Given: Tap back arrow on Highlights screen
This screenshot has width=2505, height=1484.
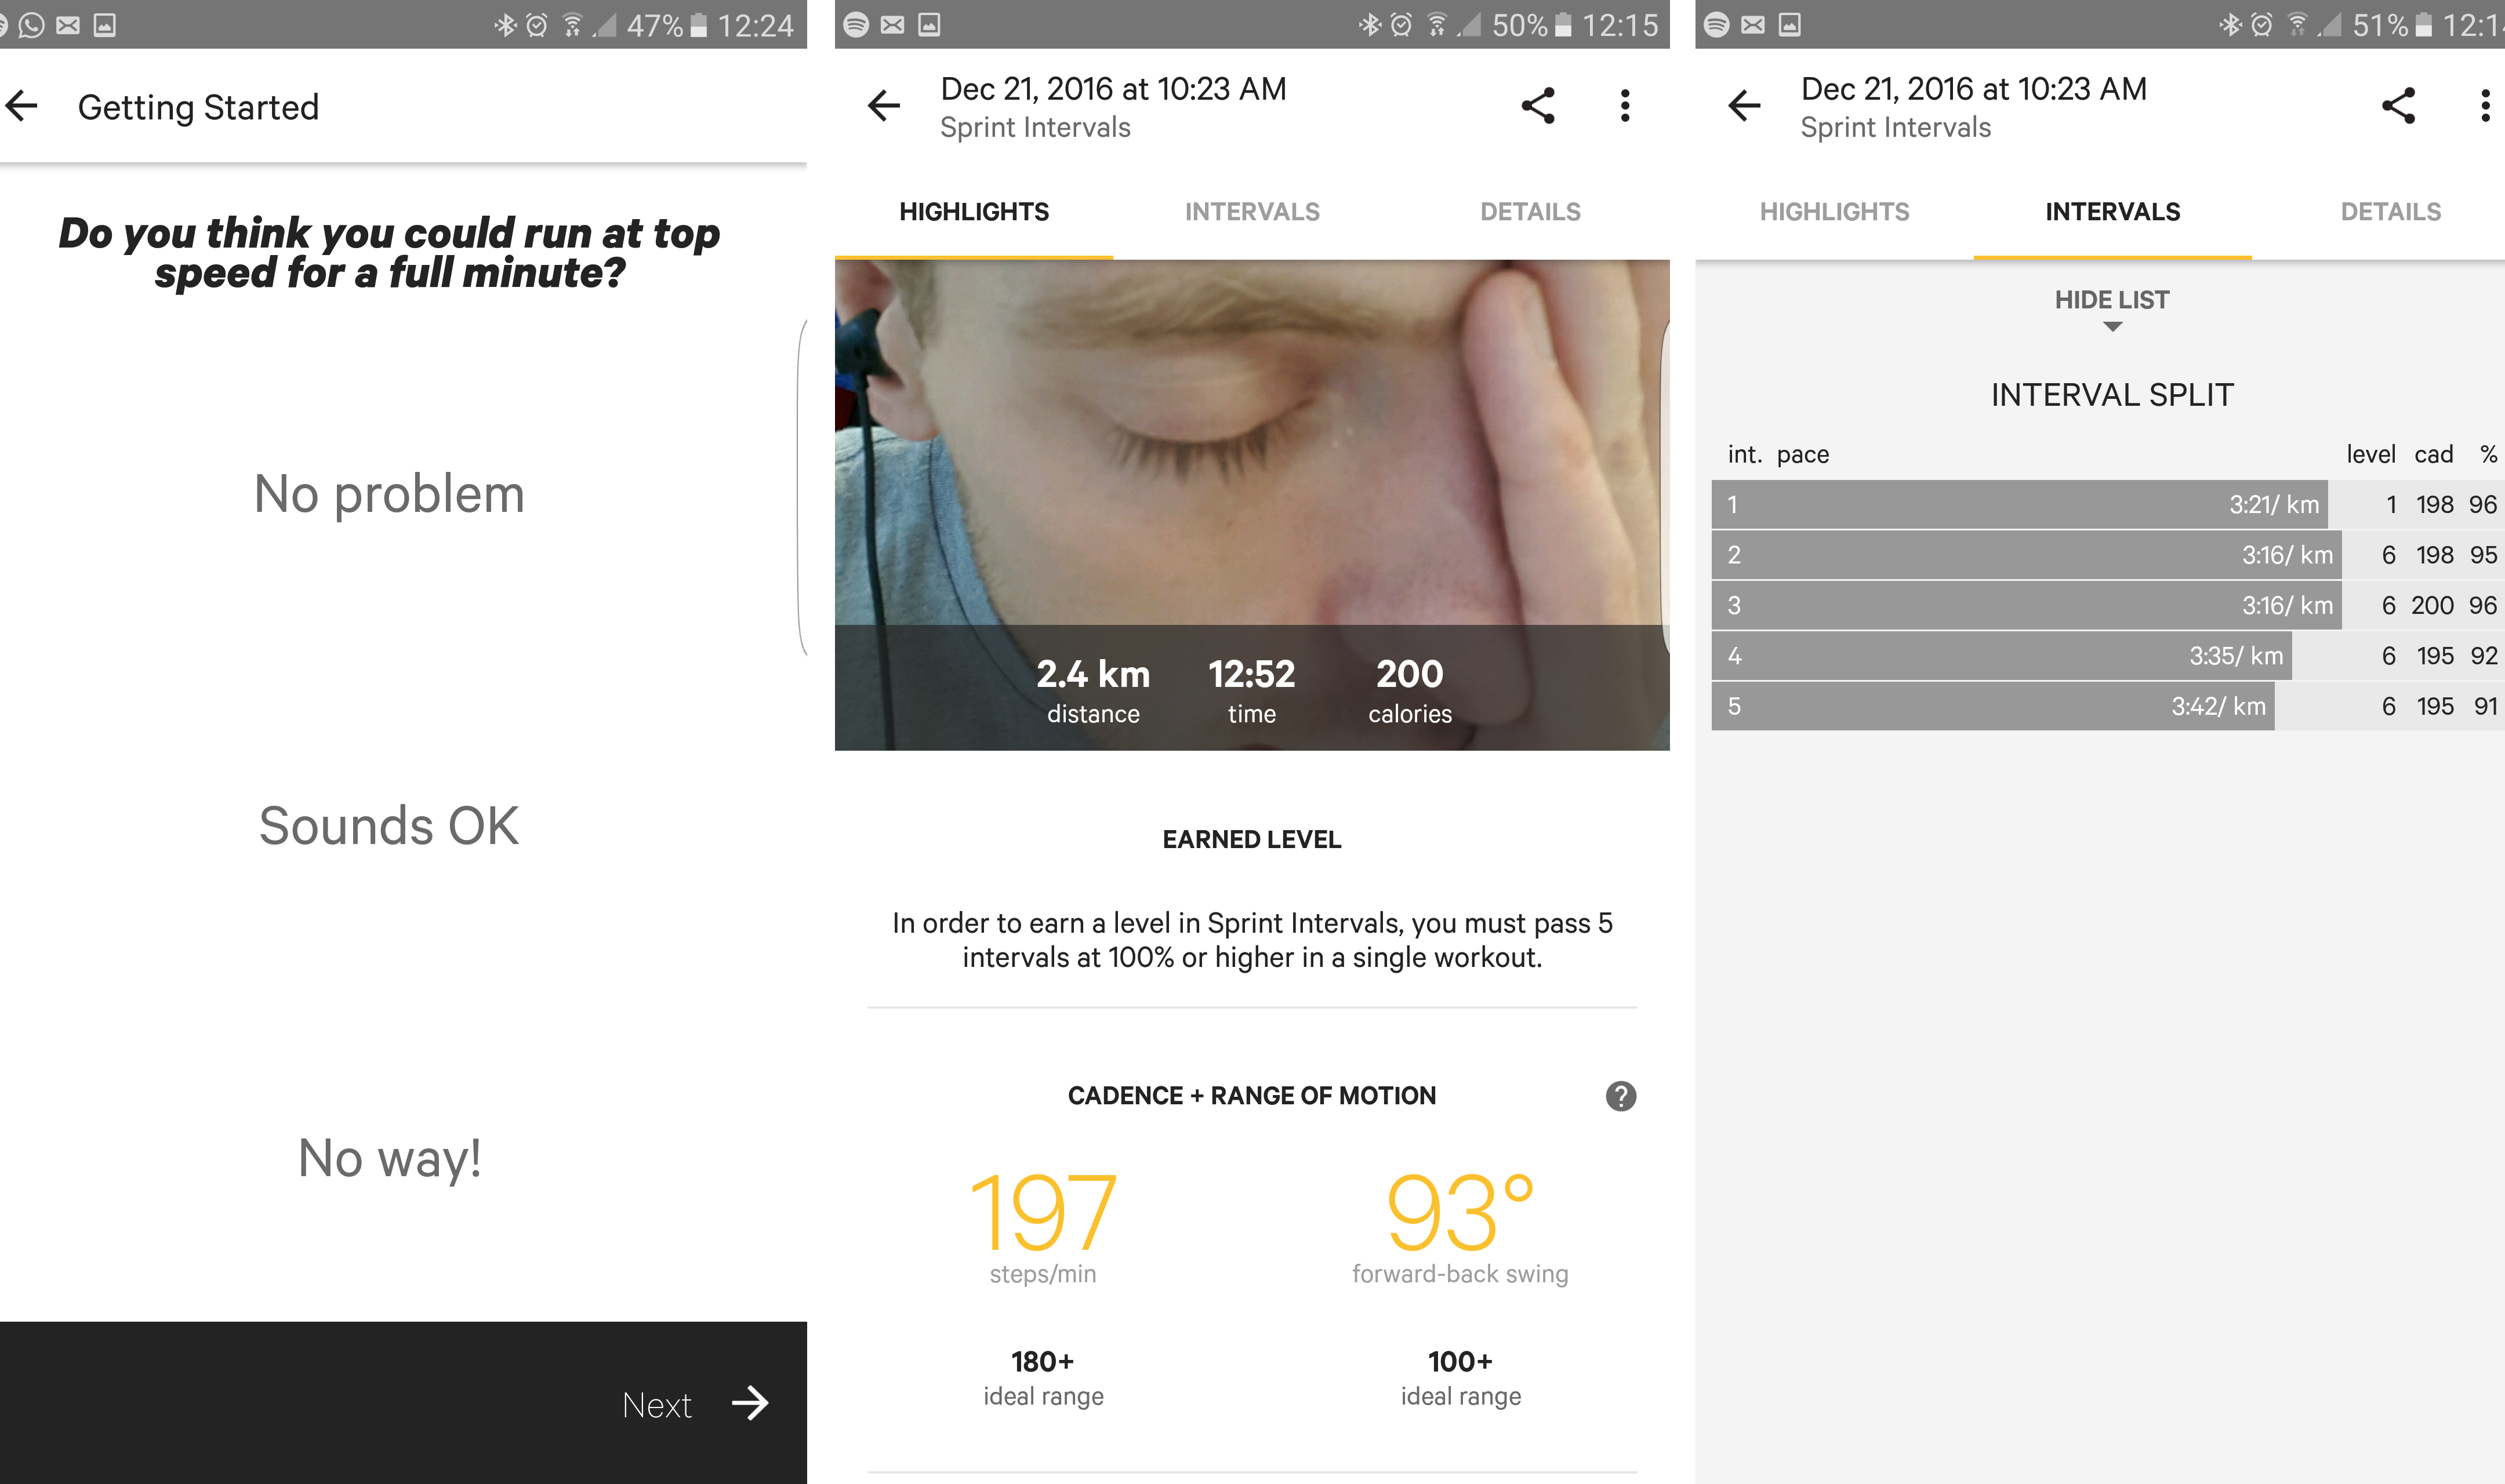Looking at the screenshot, I should [884, 106].
